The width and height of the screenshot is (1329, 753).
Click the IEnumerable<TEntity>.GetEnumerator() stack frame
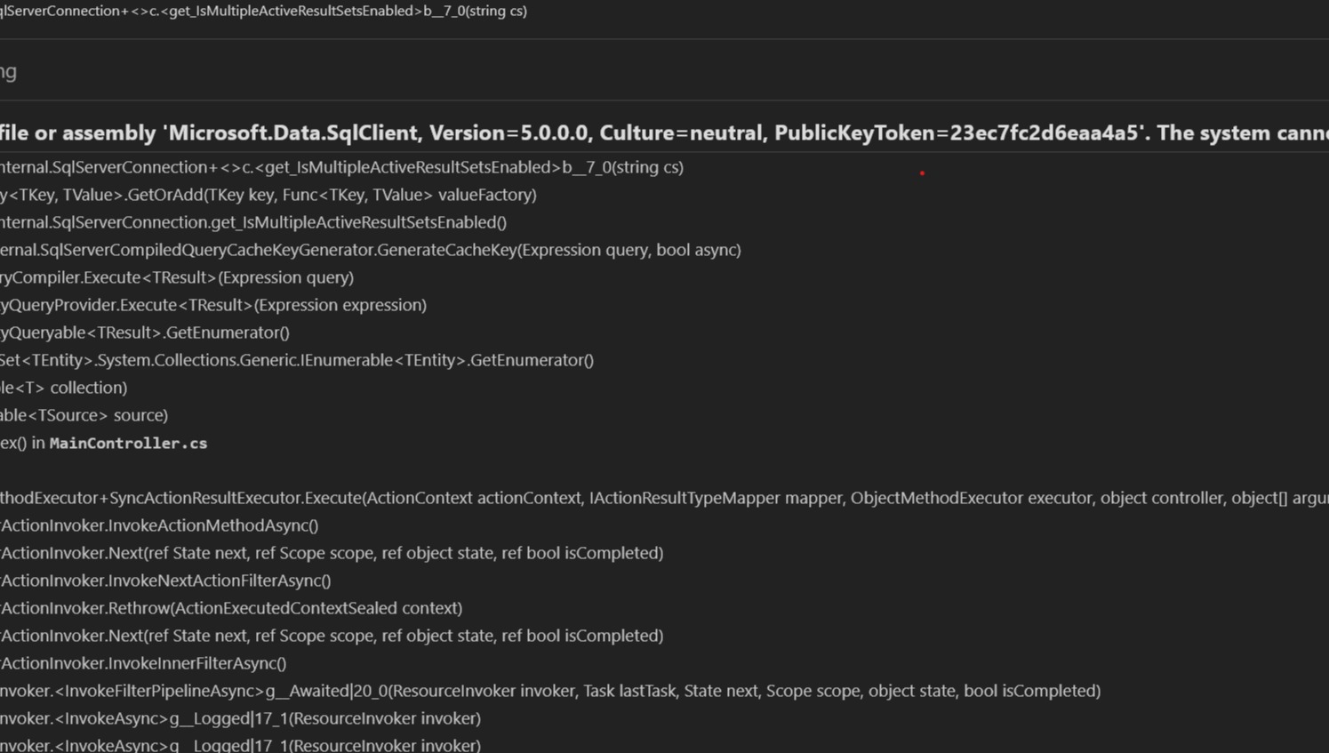(297, 360)
